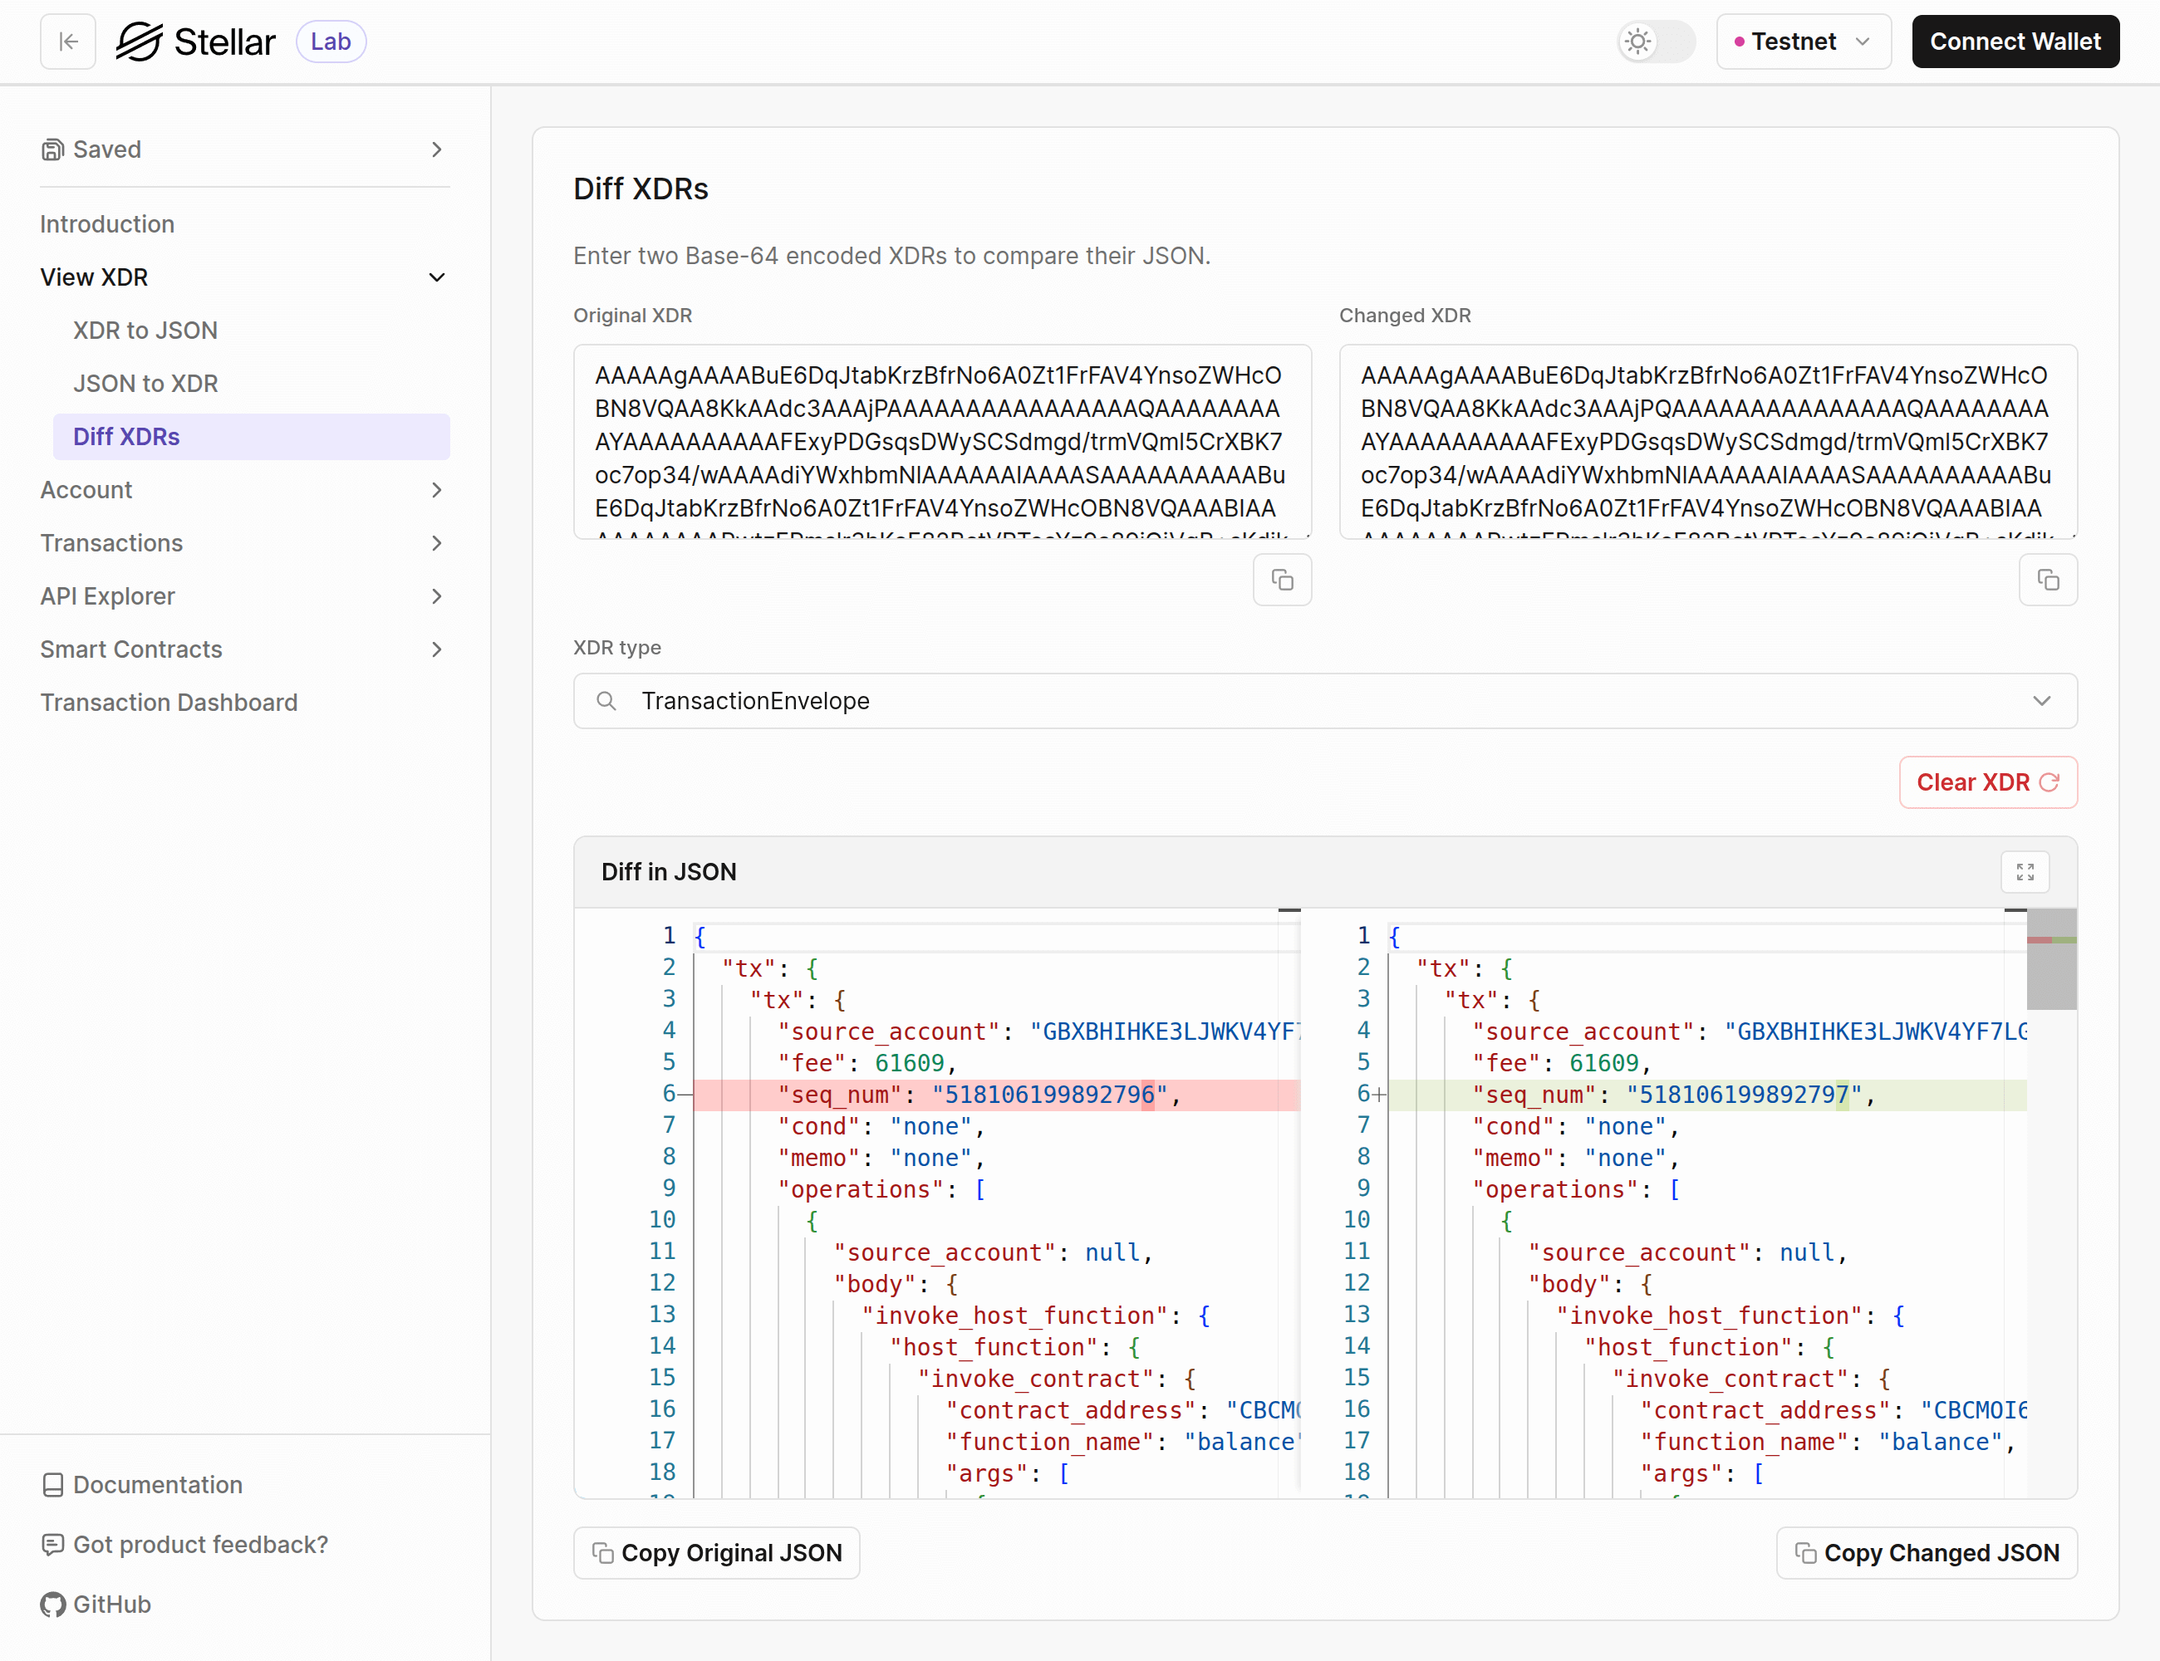Click the Connect Wallet button
The height and width of the screenshot is (1661, 2160).
point(2014,42)
